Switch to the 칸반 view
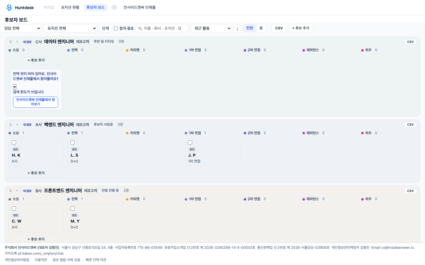 (x=250, y=28)
